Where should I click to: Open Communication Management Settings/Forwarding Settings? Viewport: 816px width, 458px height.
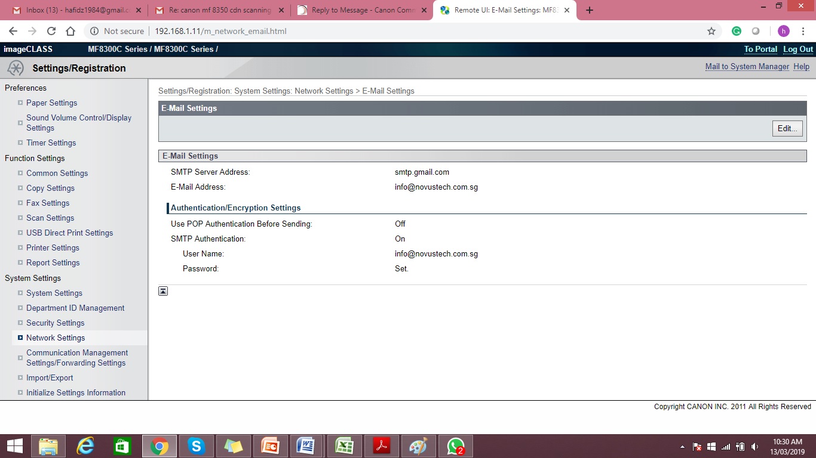pos(77,358)
